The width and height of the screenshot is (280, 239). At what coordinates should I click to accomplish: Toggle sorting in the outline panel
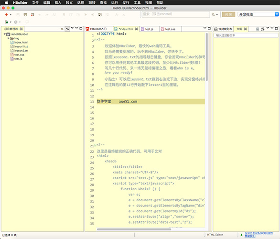pyautogui.click(x=263, y=29)
